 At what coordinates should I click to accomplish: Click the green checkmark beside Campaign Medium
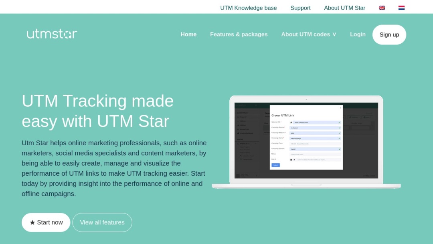click(x=339, y=133)
